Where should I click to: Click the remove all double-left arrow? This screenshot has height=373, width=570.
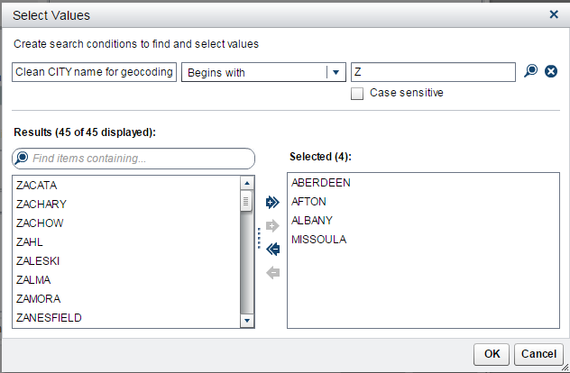pyautogui.click(x=273, y=250)
